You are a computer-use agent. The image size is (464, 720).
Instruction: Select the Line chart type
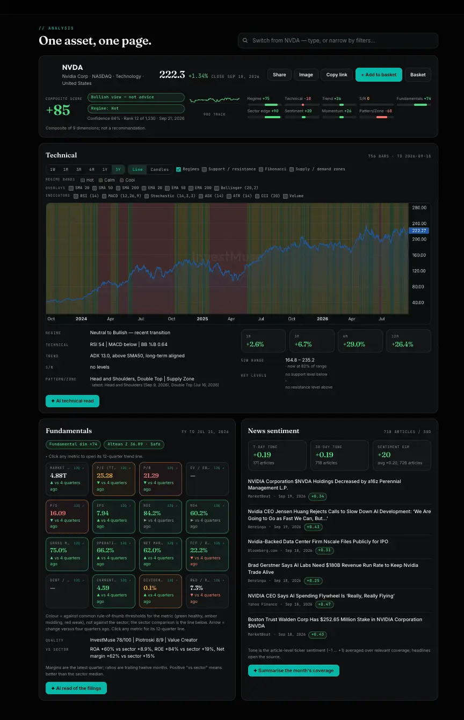click(137, 169)
